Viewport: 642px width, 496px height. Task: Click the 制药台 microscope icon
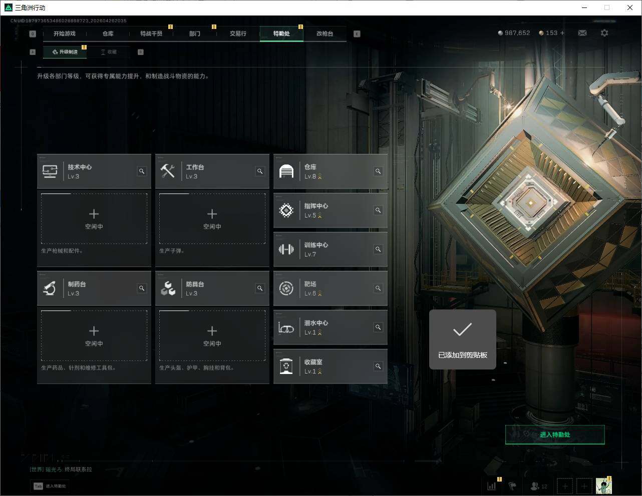point(50,288)
